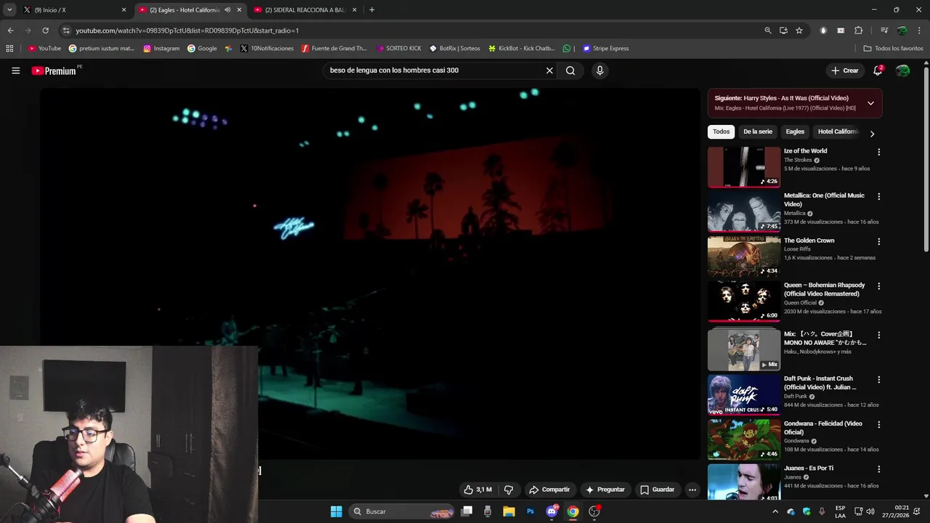Image resolution: width=930 pixels, height=523 pixels.
Task: Click Loose Riffs channel name
Action: point(797,249)
